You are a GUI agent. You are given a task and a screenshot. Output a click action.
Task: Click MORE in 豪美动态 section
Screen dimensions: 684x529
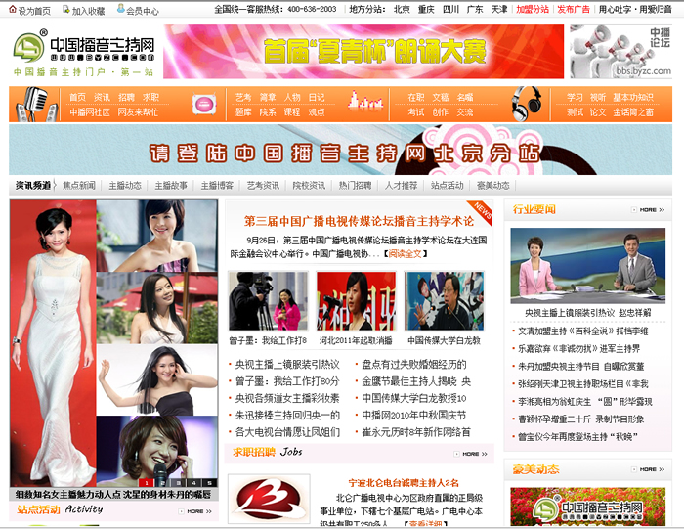[x=648, y=469]
